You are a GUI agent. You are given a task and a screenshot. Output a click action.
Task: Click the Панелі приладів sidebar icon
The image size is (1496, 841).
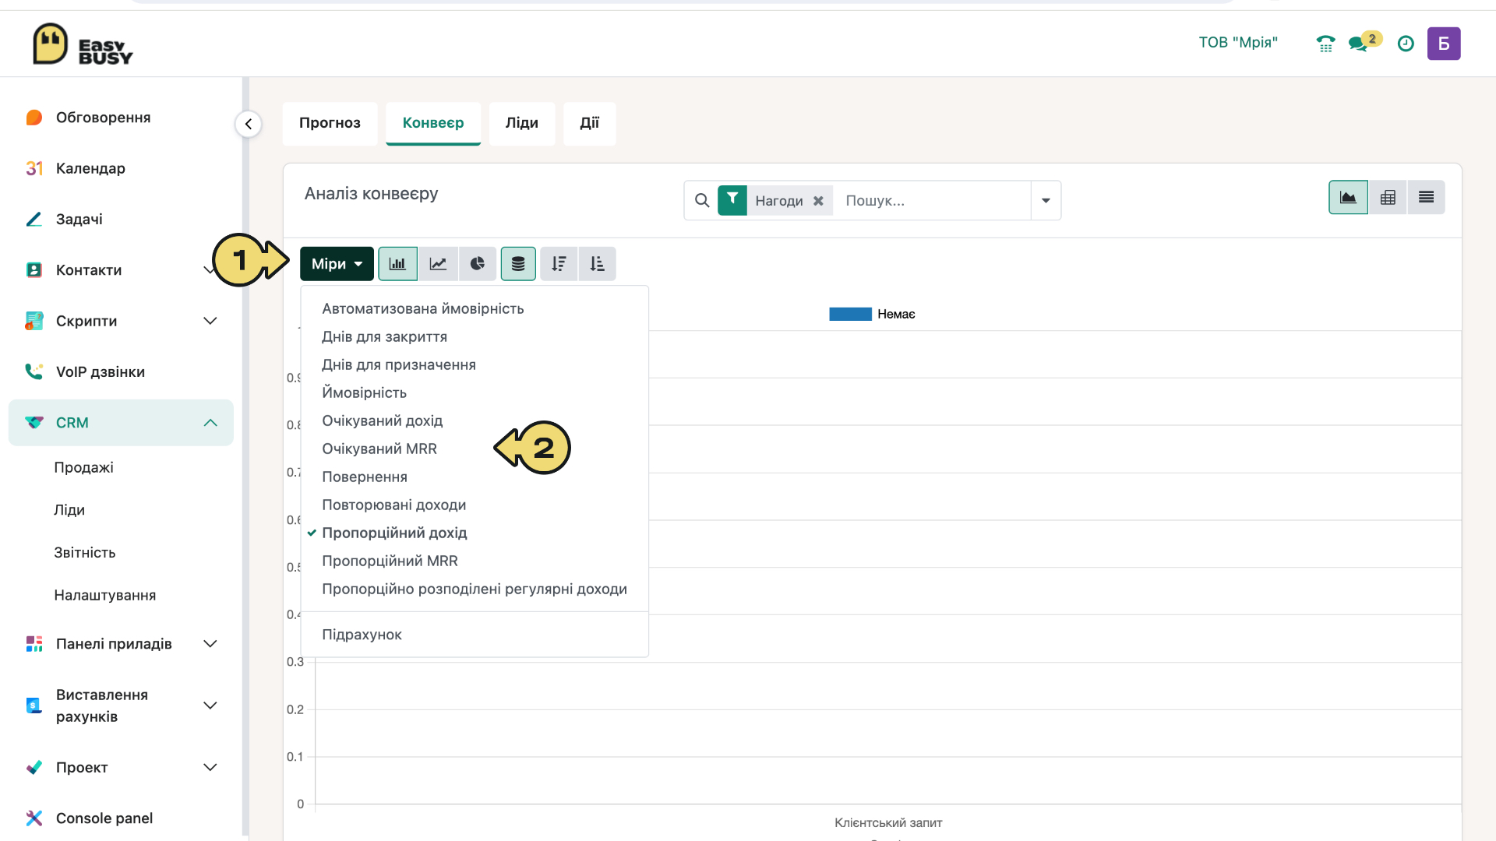(34, 644)
